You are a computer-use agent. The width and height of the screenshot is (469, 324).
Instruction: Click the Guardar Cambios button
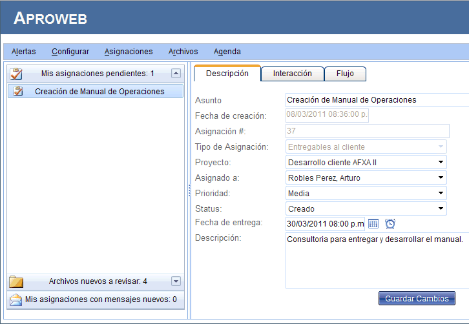pos(417,298)
